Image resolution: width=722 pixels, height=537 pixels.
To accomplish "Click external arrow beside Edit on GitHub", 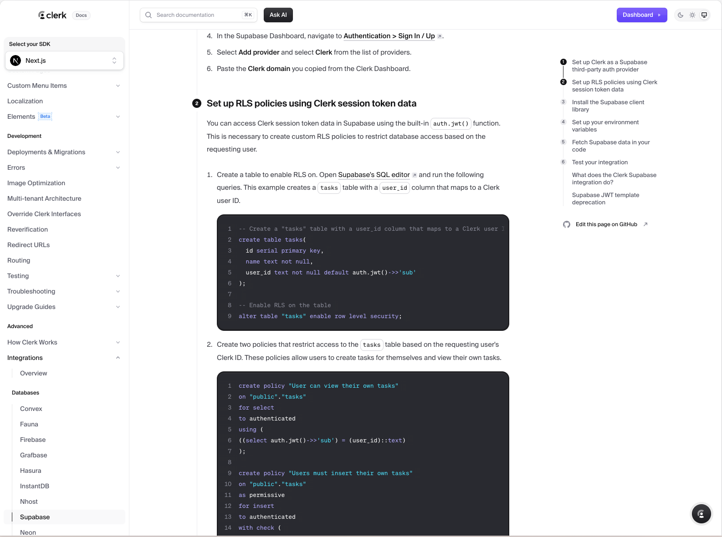I will [x=645, y=224].
